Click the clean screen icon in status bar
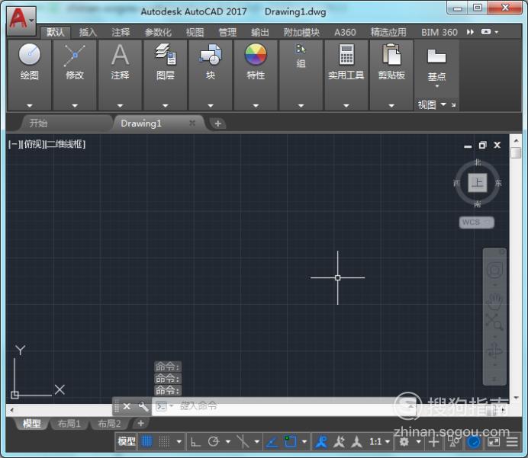 click(x=494, y=441)
